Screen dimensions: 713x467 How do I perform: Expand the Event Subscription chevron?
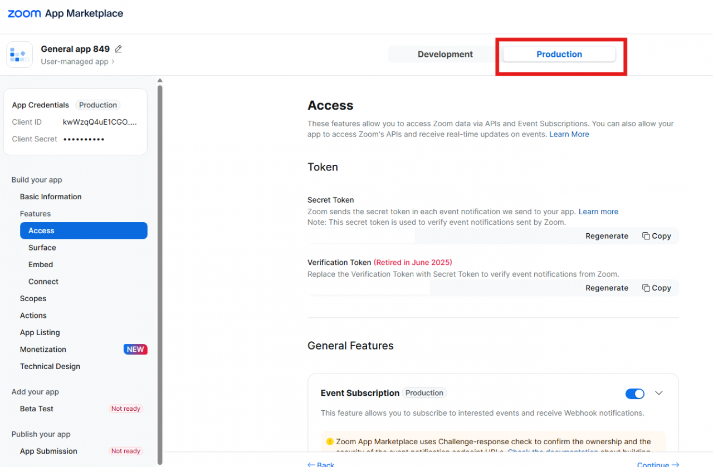(659, 394)
